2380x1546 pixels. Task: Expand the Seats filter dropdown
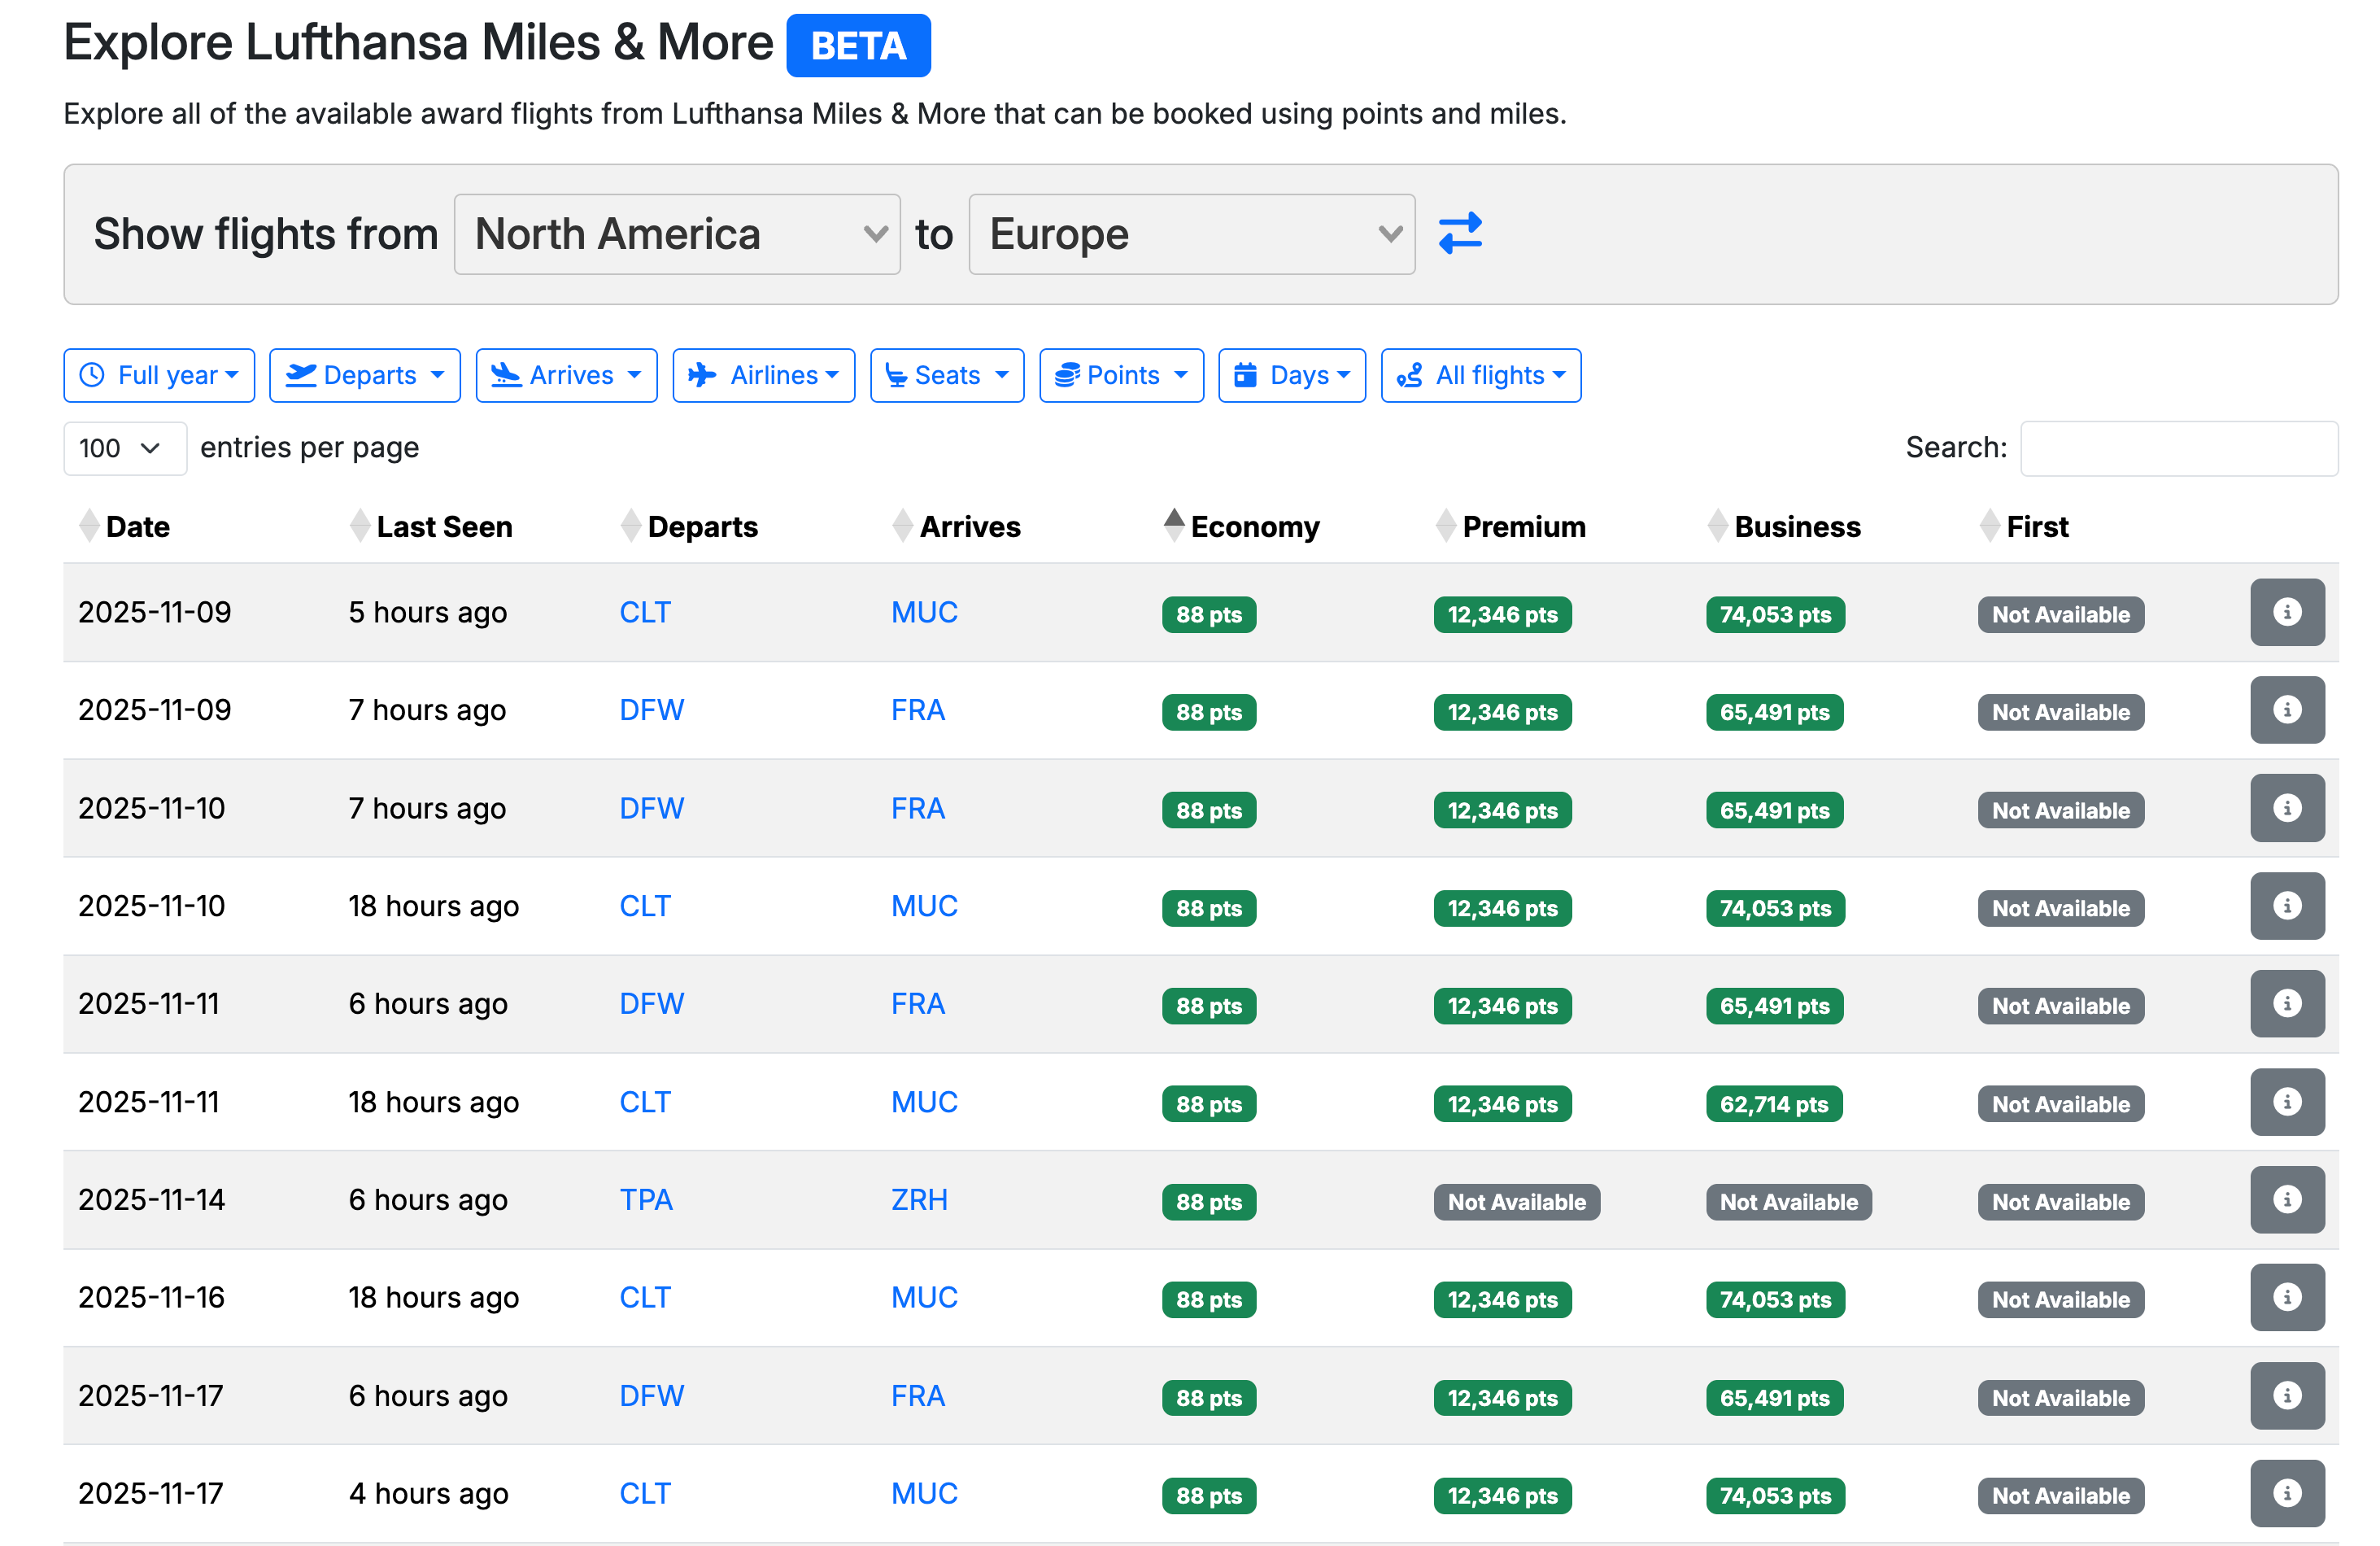946,375
